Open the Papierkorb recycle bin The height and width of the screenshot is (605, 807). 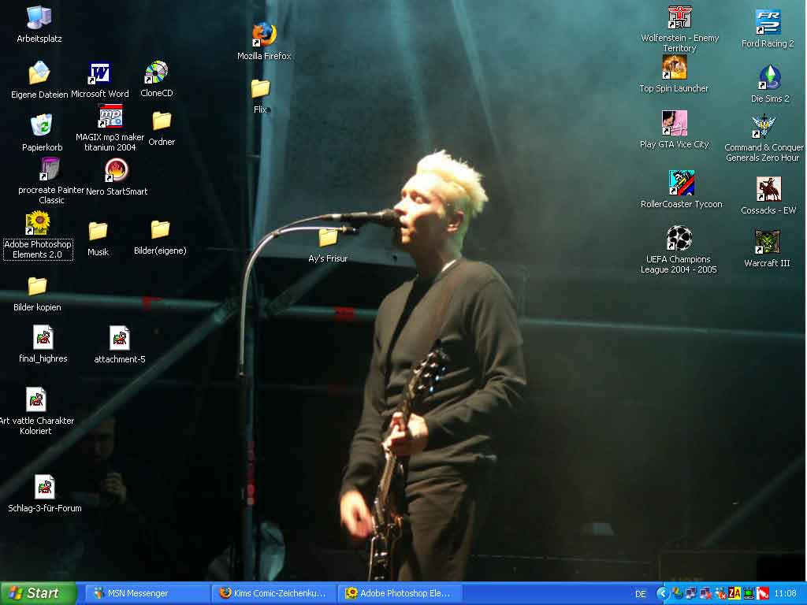coord(42,126)
